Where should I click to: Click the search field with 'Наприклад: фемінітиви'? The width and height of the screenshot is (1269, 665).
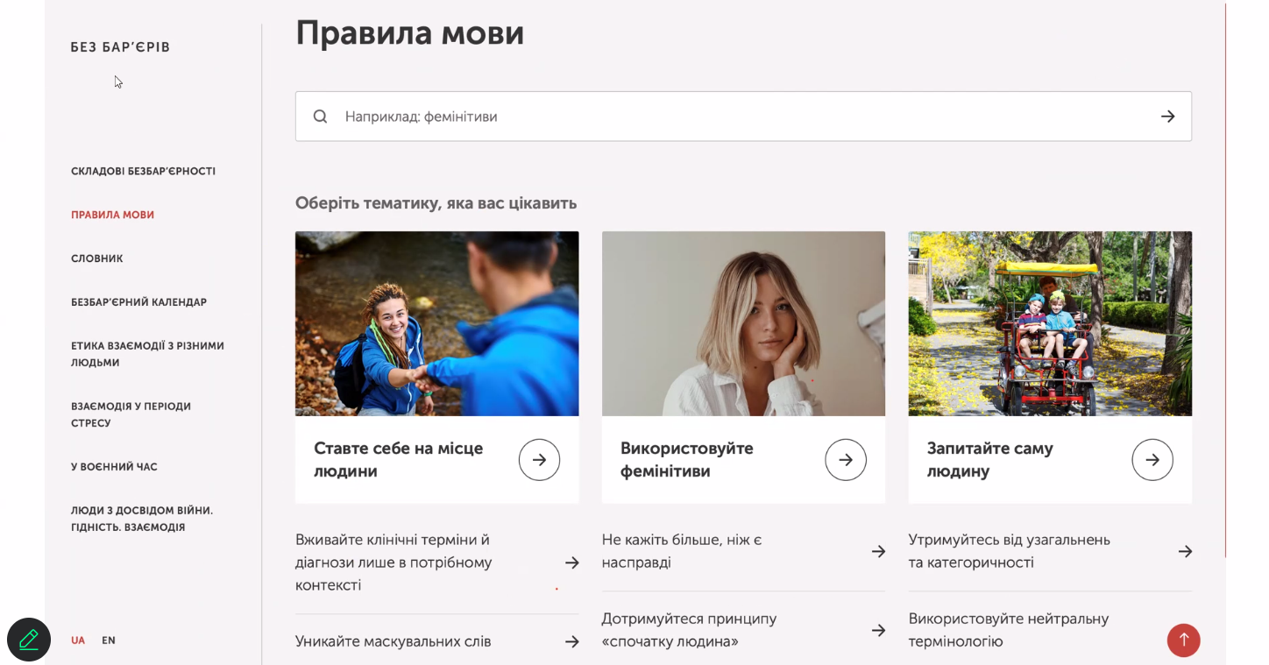pos(736,117)
